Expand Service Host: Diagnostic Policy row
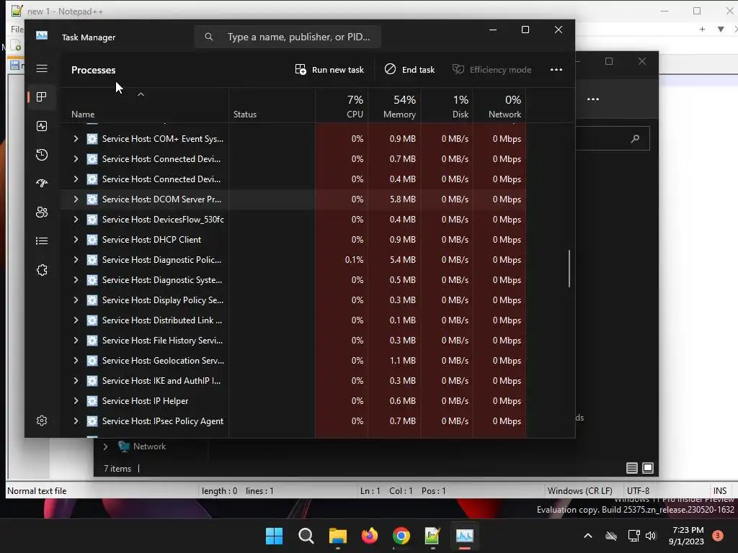The width and height of the screenshot is (738, 553). (x=75, y=260)
